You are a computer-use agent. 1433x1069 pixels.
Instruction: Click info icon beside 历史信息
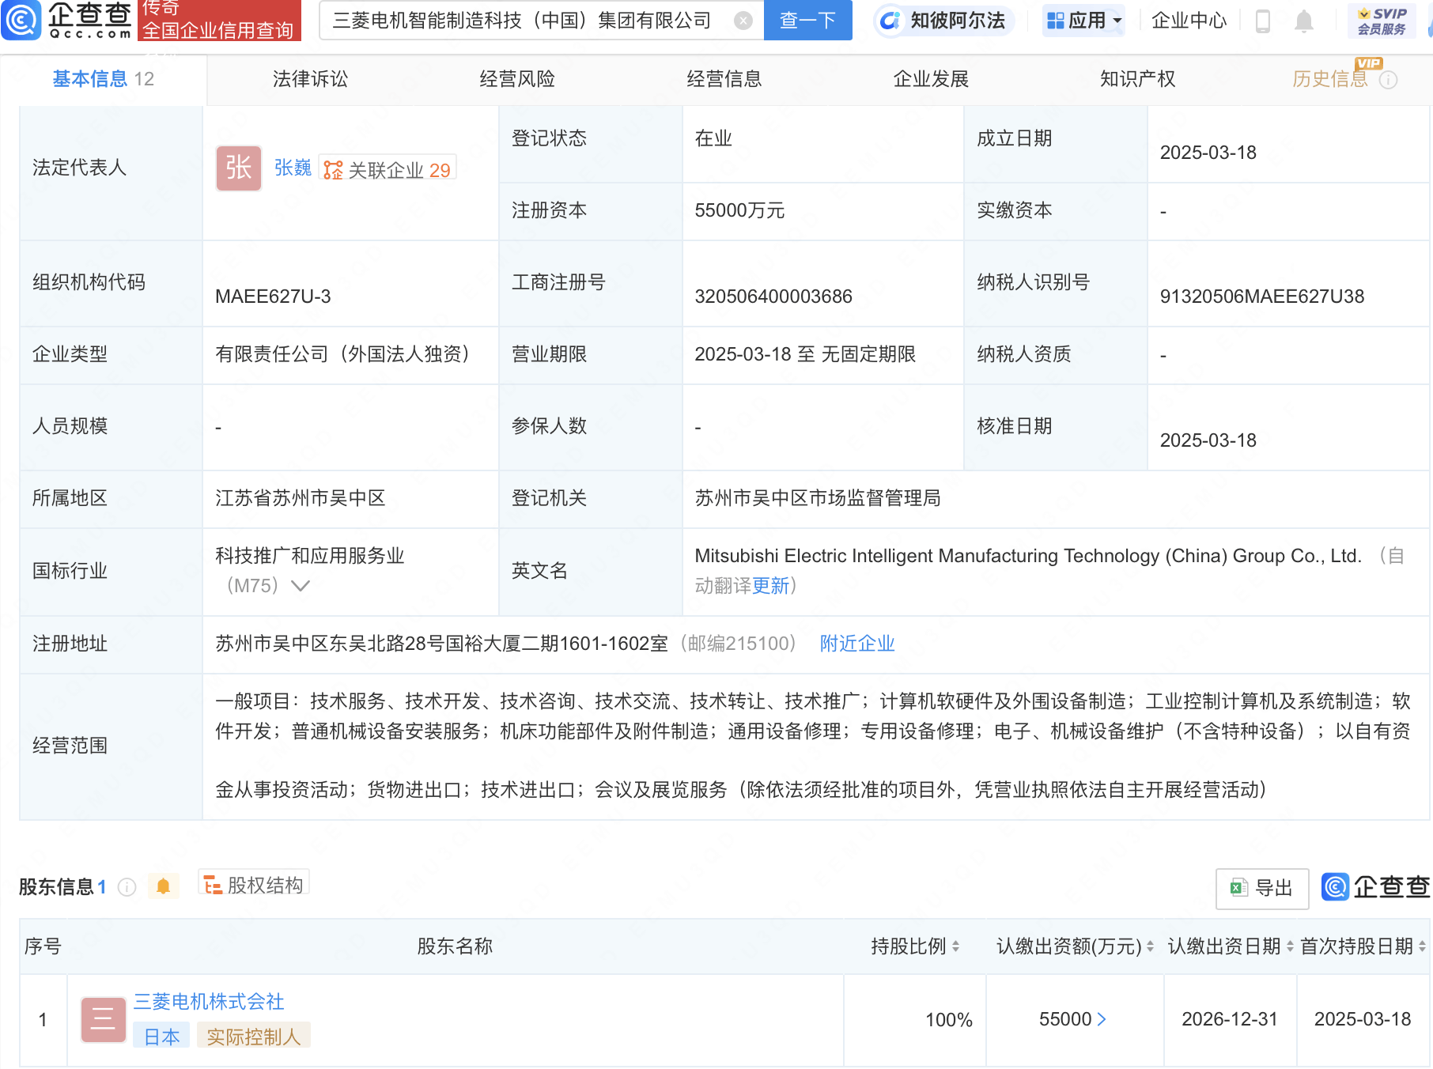click(1388, 80)
